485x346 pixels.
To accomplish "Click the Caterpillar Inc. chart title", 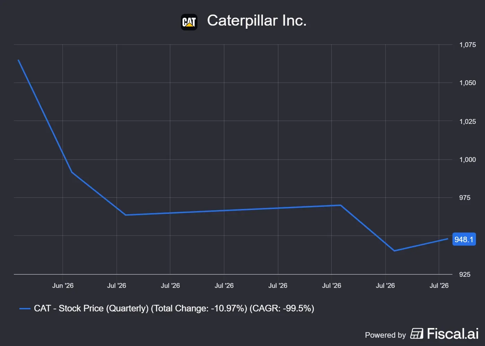I will point(257,21).
